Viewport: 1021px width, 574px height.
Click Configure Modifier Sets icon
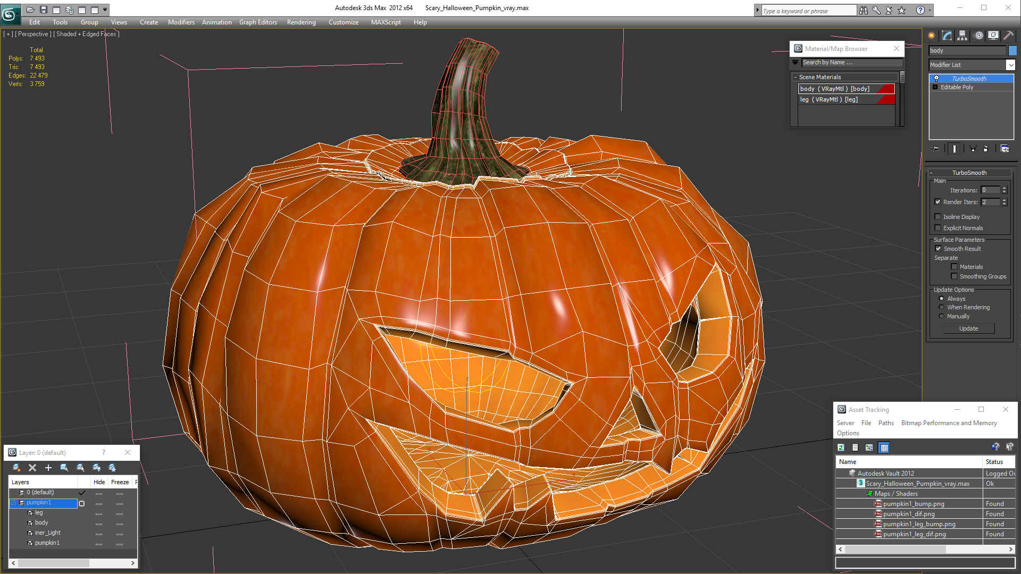pos(1005,149)
